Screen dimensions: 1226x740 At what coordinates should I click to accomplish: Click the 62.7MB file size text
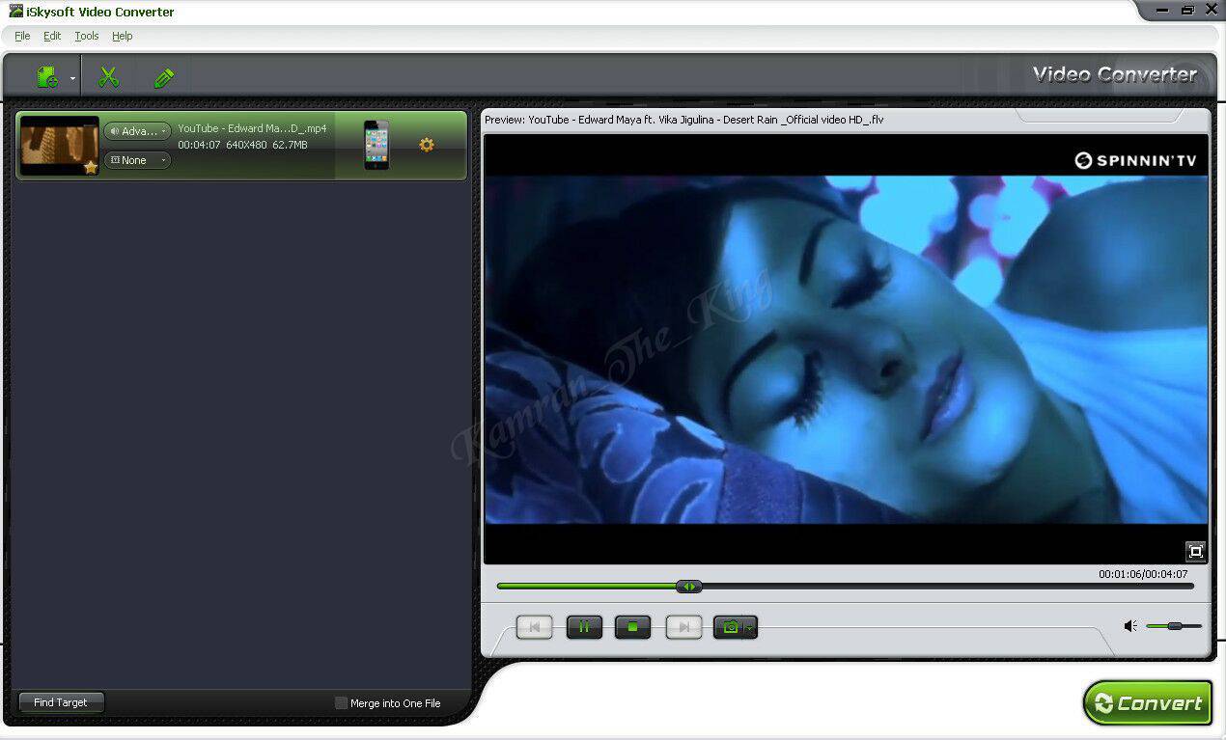point(290,145)
